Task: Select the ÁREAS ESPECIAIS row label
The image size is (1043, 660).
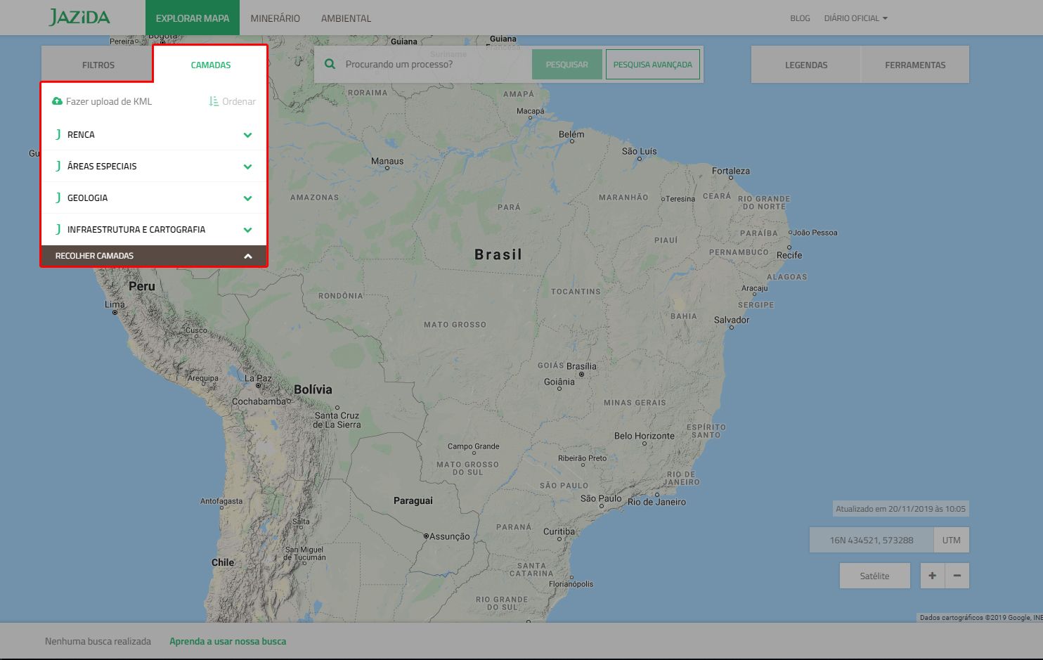Action: pos(102,166)
